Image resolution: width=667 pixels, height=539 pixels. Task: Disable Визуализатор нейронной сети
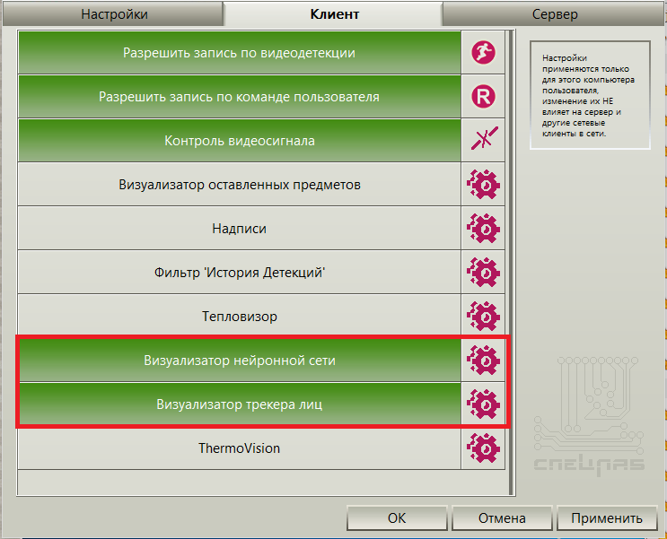click(x=240, y=360)
